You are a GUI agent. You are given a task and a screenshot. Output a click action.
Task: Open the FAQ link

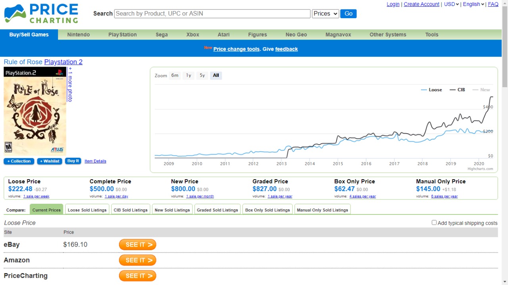[493, 4]
